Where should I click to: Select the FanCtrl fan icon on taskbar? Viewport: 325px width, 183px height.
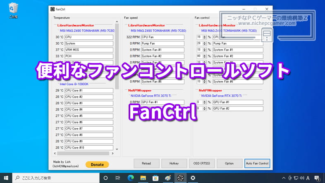pyautogui.click(x=180, y=178)
